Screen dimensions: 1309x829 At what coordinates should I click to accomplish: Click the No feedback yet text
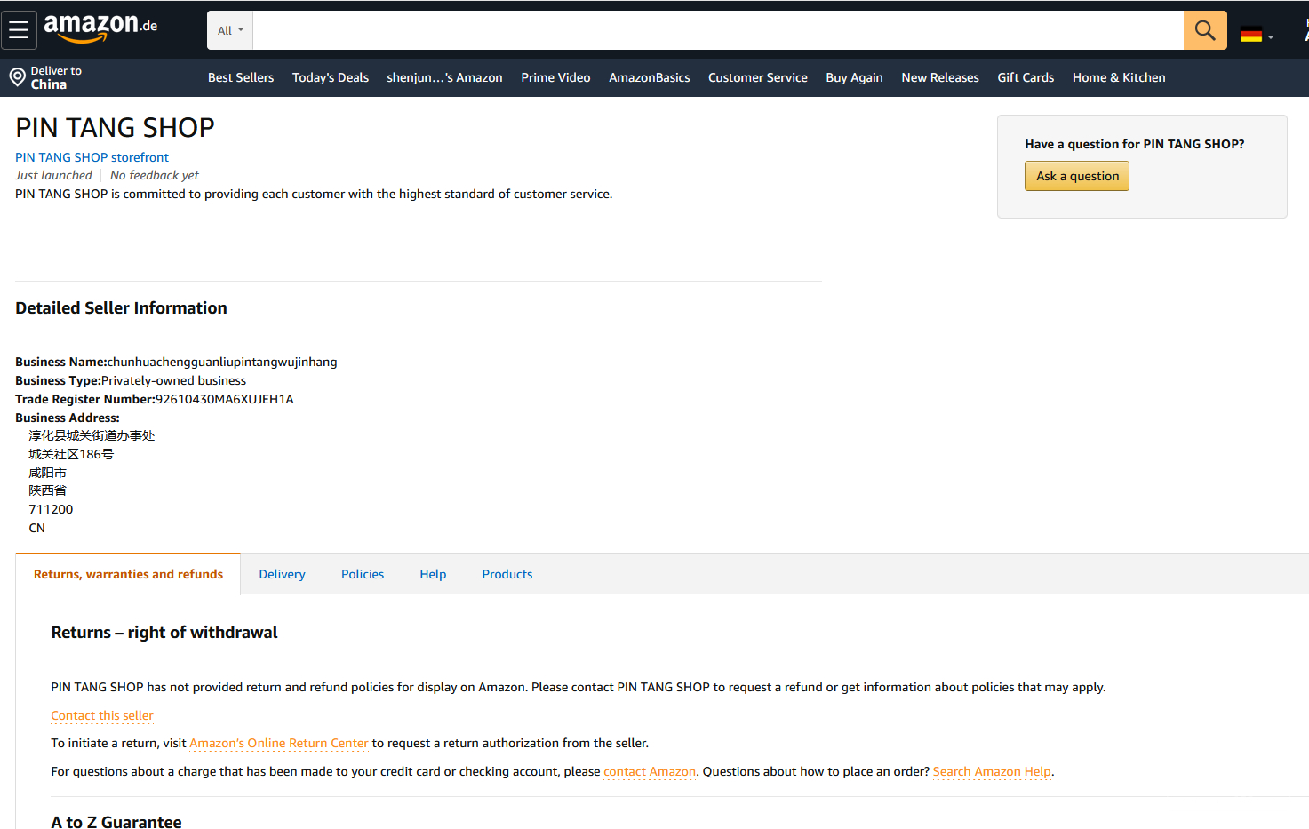(x=155, y=175)
